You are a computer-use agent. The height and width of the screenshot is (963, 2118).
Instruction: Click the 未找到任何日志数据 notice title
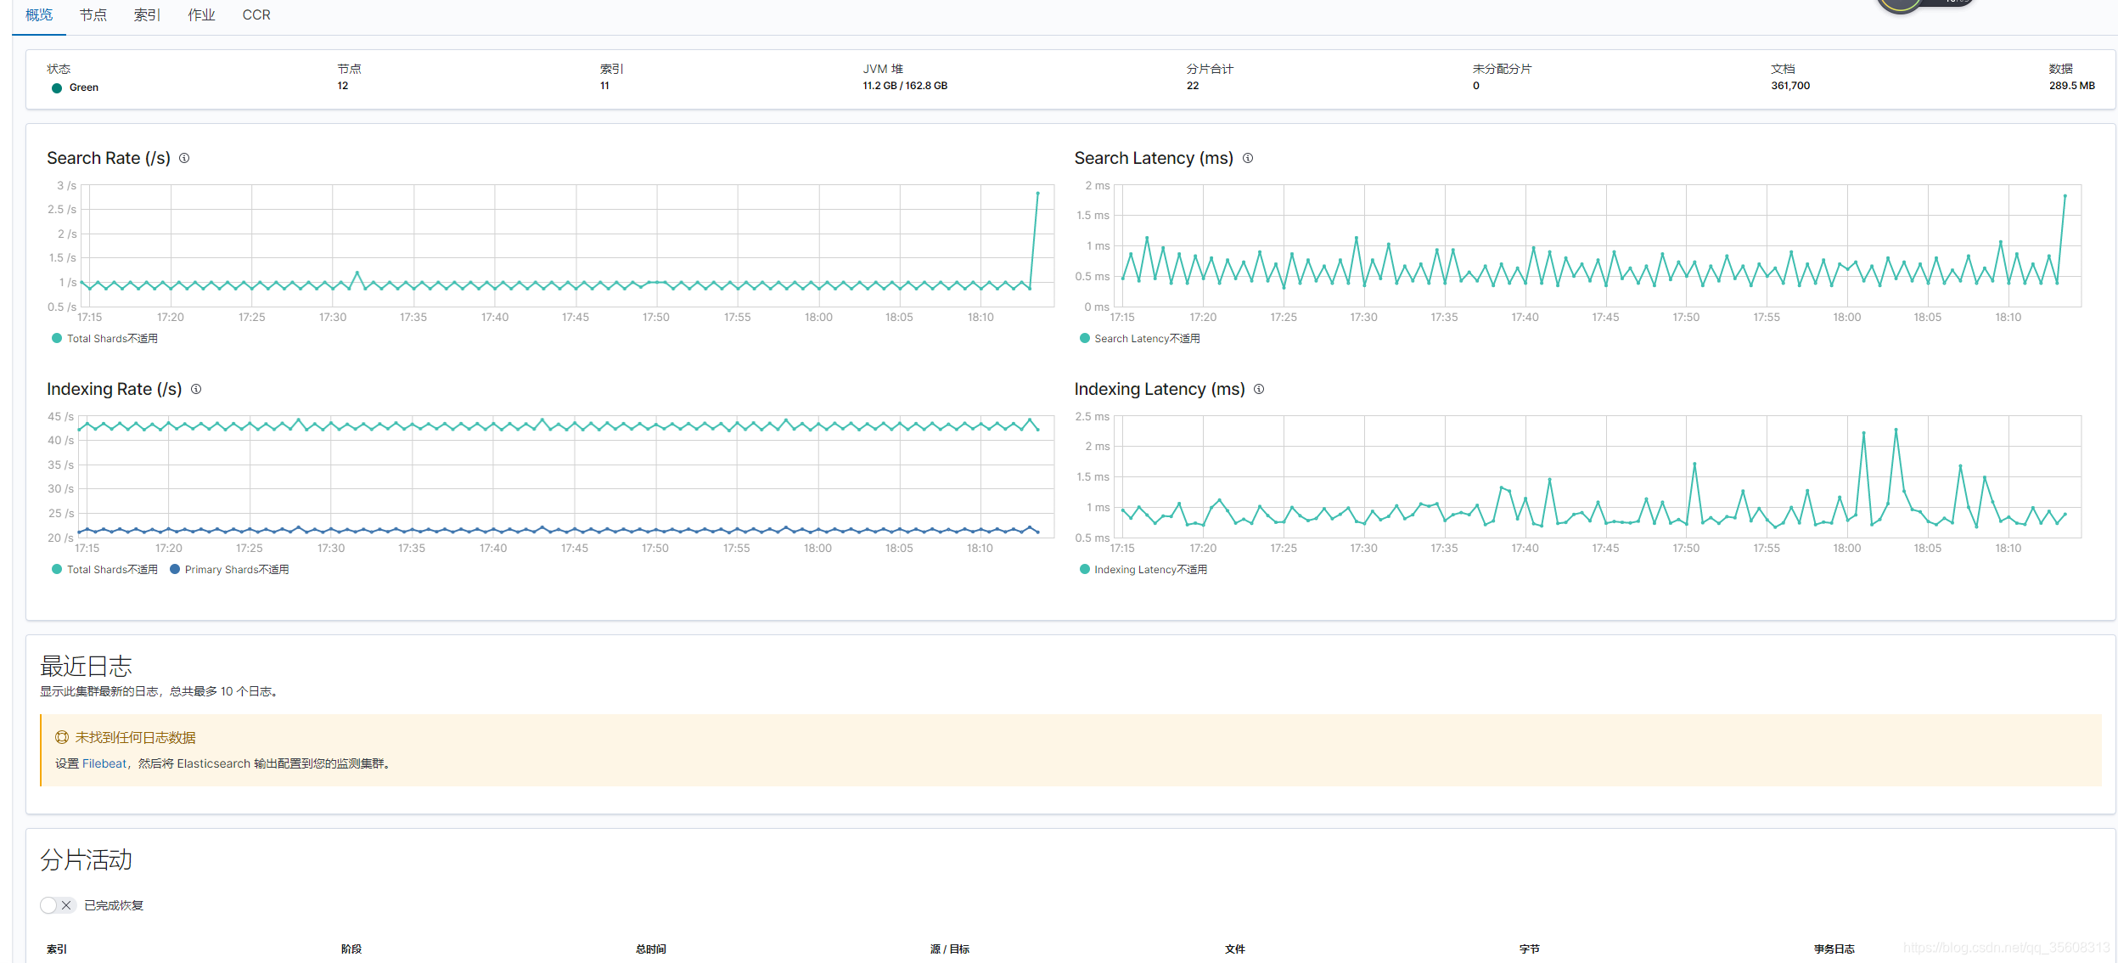click(x=135, y=737)
